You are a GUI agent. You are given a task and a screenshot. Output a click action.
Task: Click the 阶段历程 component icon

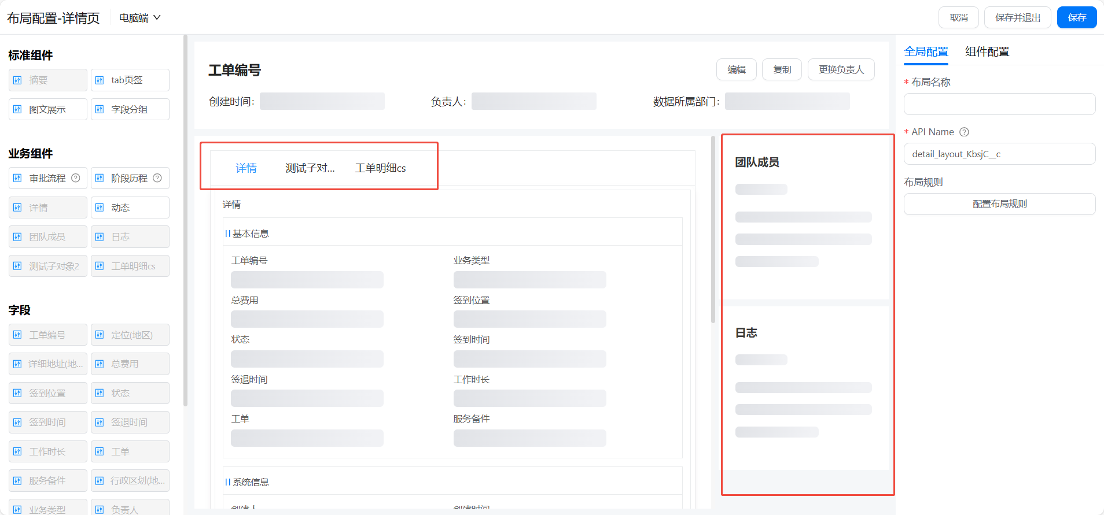click(100, 178)
